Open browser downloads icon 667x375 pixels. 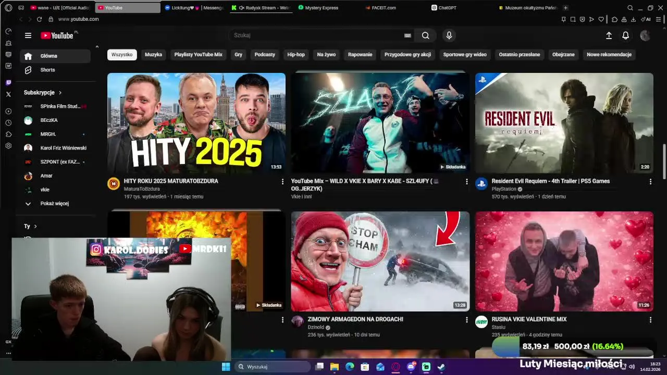click(633, 19)
